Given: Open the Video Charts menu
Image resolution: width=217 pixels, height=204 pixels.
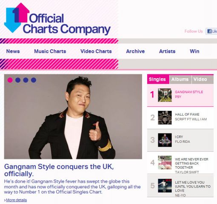Looking at the screenshot, I should click(x=96, y=51).
